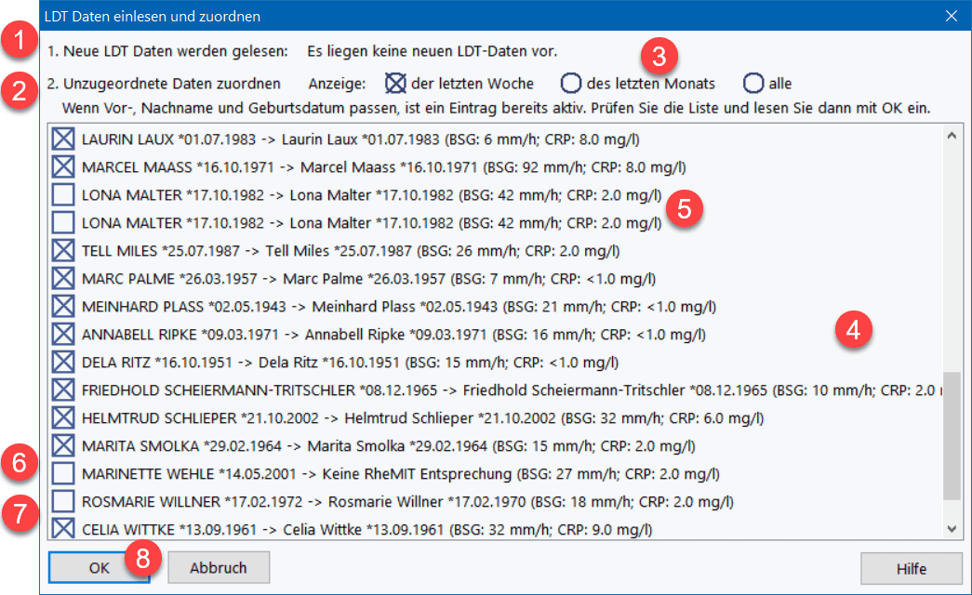Screen dimensions: 972x595
Task: Check the ROSMARIE WILLNER entry
Action: point(63,502)
